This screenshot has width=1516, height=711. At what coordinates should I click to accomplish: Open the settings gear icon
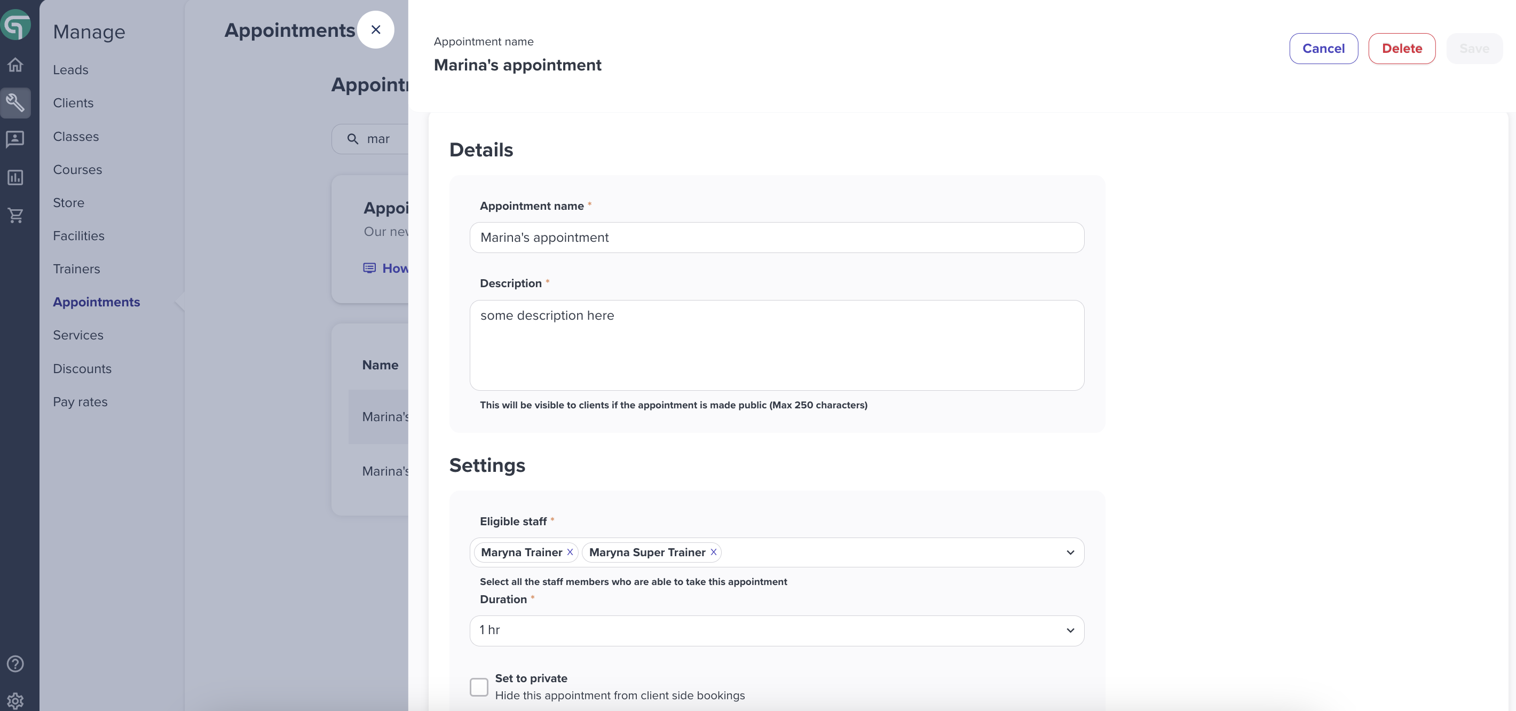point(15,700)
